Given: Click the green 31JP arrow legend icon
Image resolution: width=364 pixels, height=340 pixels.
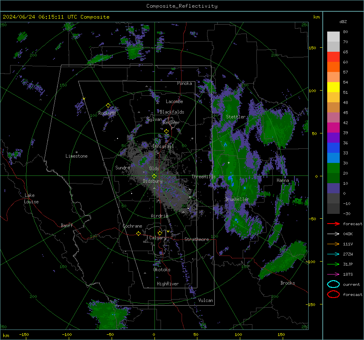Looking at the screenshot, I should coord(333,264).
